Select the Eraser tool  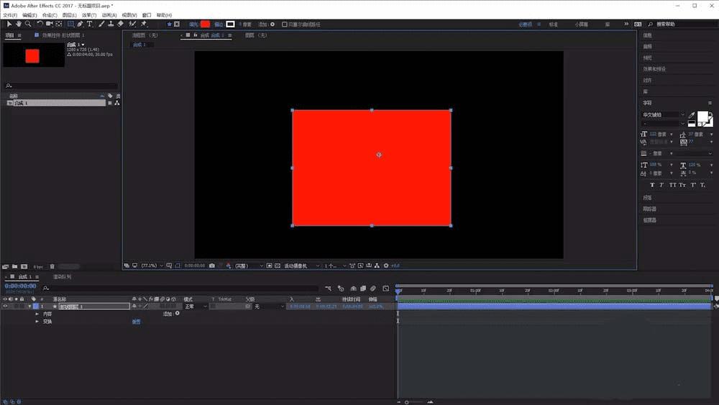pos(121,24)
